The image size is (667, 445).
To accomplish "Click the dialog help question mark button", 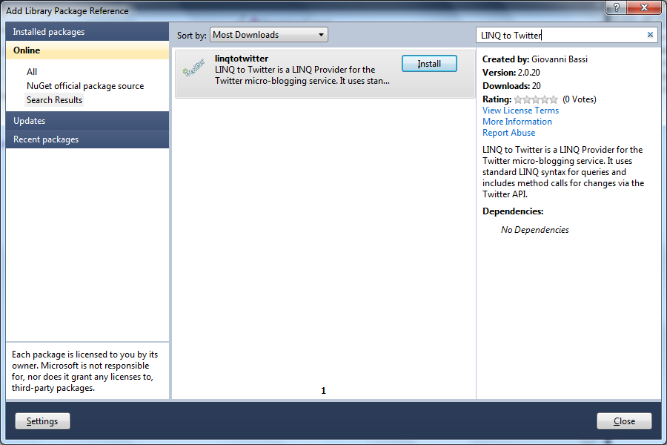I will (x=617, y=7).
